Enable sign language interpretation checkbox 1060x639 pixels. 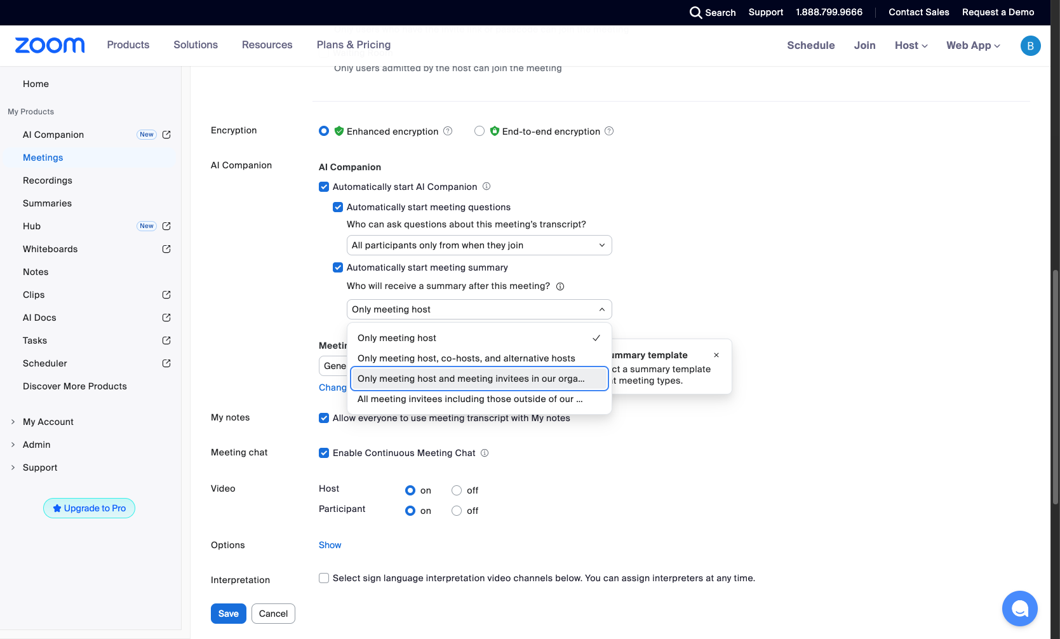(x=324, y=578)
